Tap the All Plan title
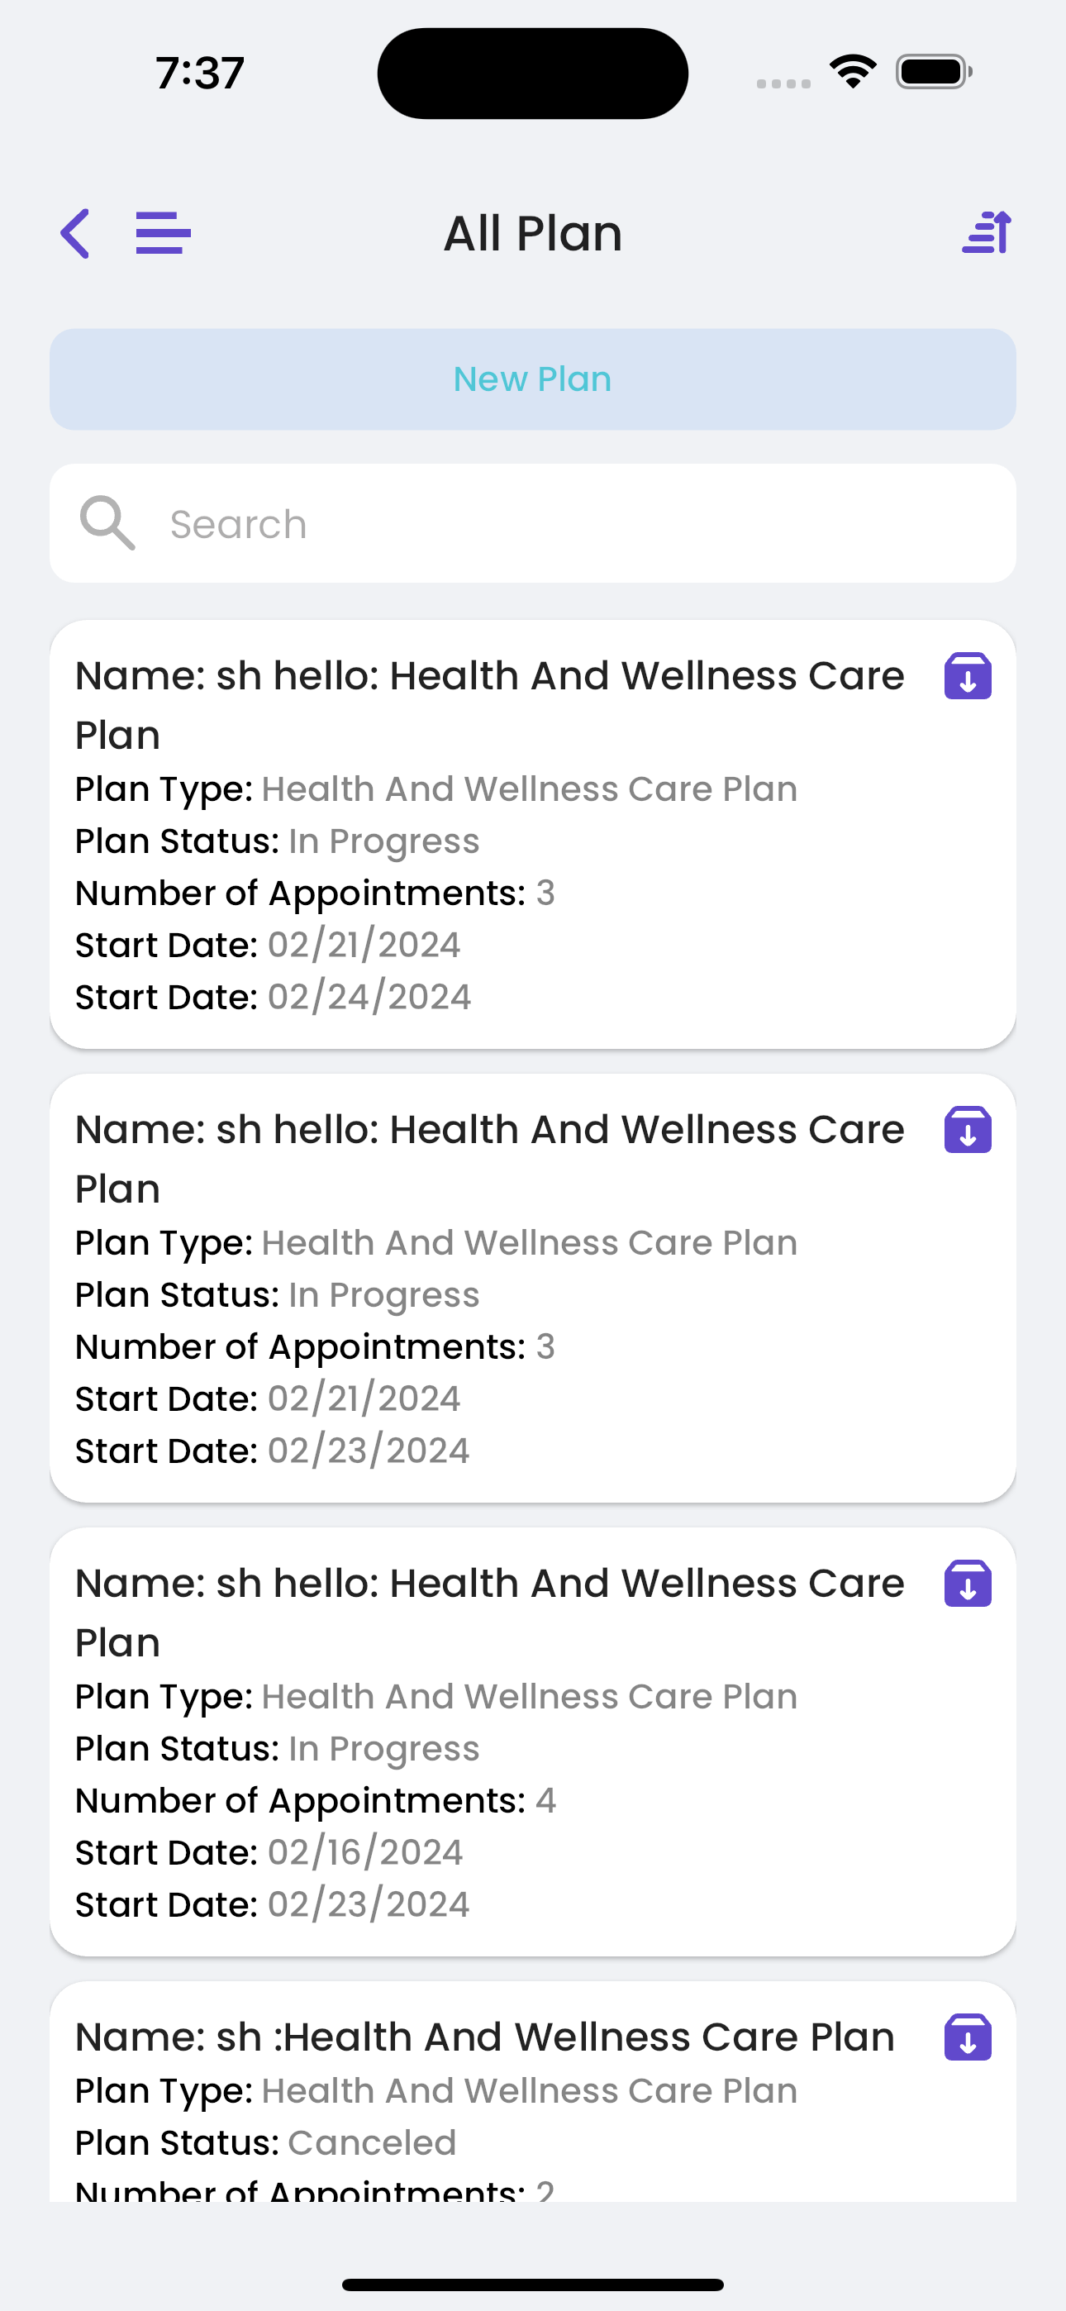Image resolution: width=1066 pixels, height=2311 pixels. (533, 233)
